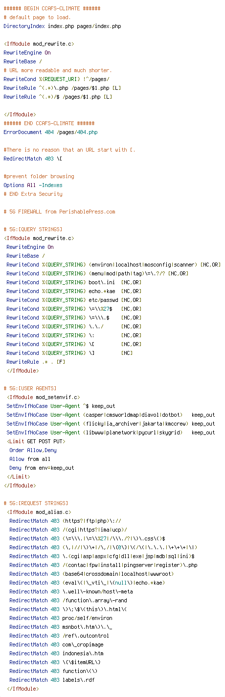The width and height of the screenshot is (225, 697).
Task: Click the RewriteCond with 'environ|localhost|mosconfig|scanner'
Action: [113, 265]
